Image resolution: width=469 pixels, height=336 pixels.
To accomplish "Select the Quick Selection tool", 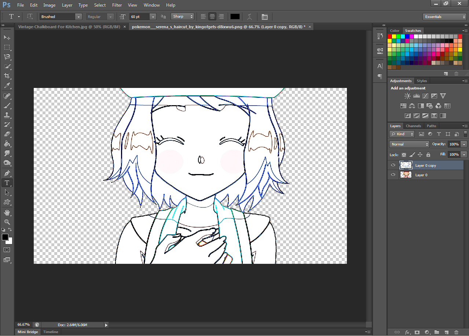I will tap(7, 66).
